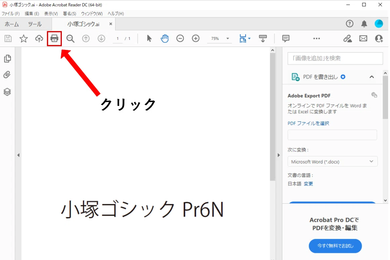
Task: Toggle the scroll mode keyboard icon
Action: tap(263, 39)
